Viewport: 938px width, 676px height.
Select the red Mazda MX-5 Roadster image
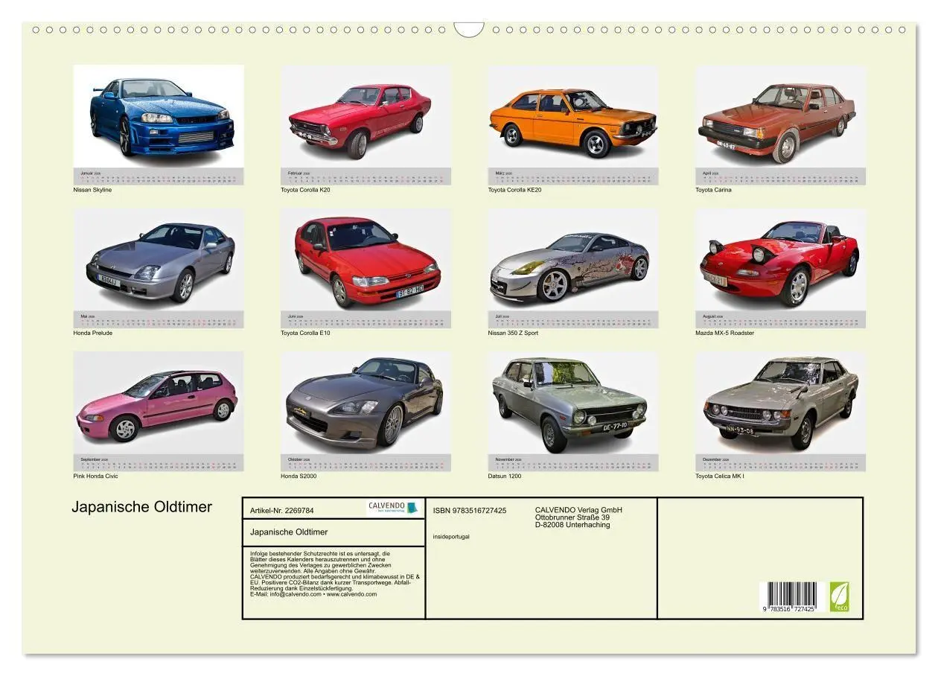click(780, 260)
